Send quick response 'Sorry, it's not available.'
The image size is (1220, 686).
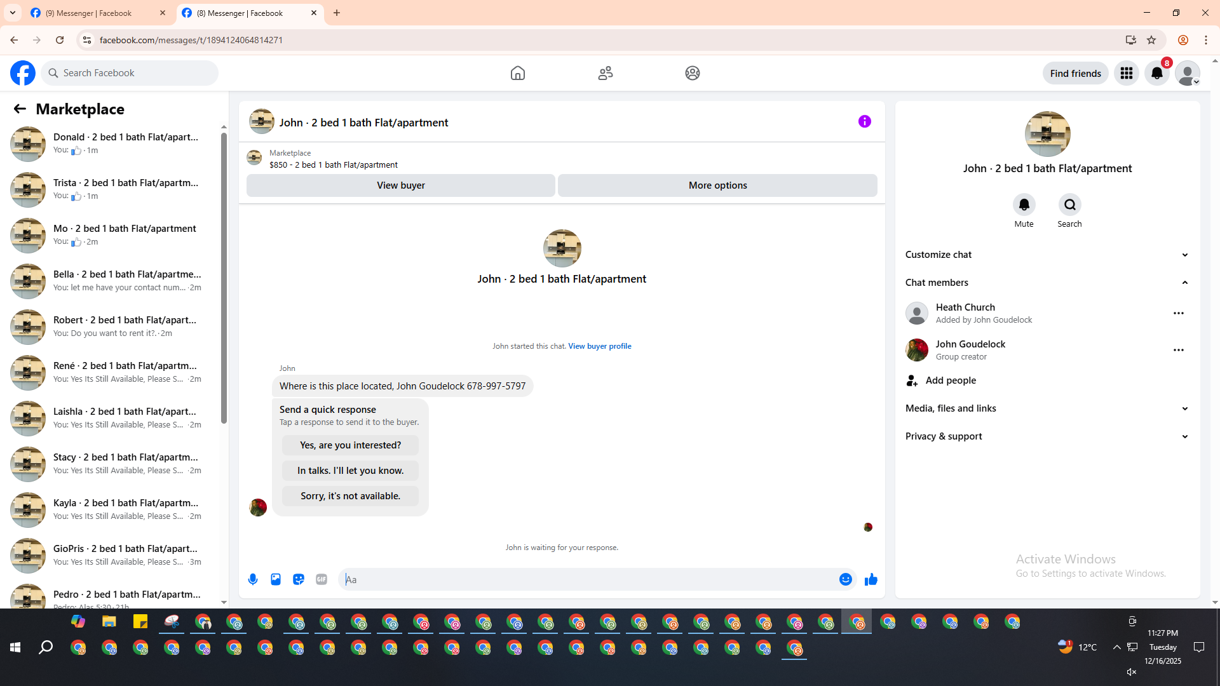point(350,496)
